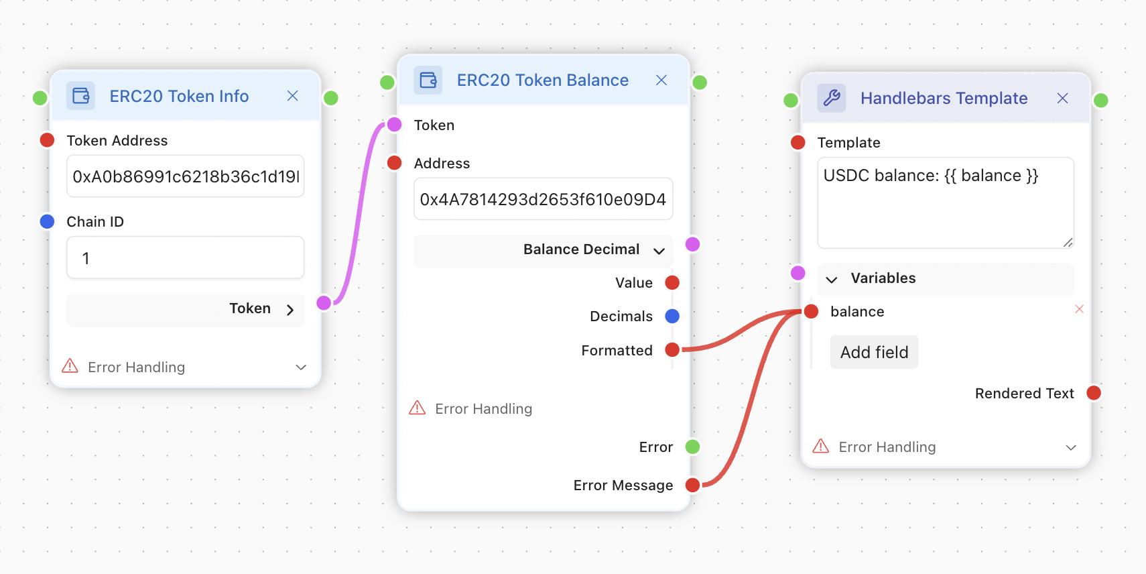Image resolution: width=1146 pixels, height=574 pixels.
Task: Expand the Token output section
Action: point(290,310)
